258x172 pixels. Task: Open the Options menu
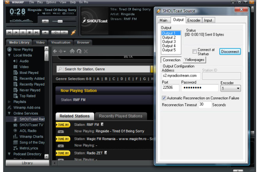coord(51,2)
